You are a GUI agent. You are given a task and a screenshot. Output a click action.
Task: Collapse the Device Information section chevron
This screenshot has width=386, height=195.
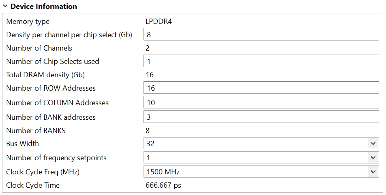(x=5, y=6)
